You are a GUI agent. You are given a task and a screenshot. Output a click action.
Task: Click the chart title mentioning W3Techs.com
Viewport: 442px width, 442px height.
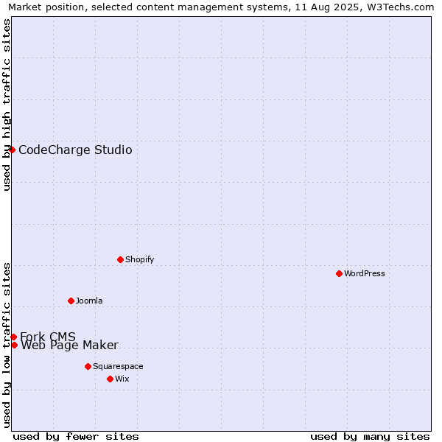(221, 7)
